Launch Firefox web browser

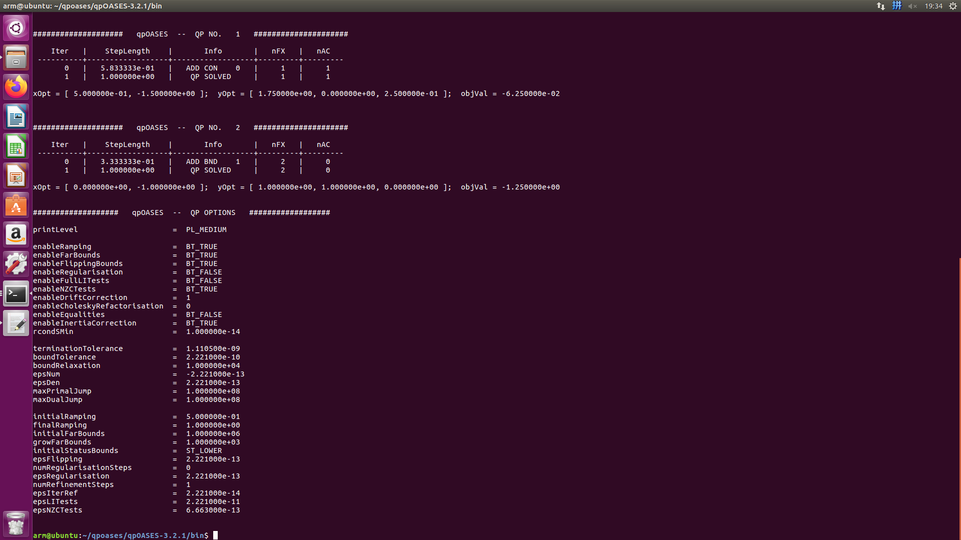click(x=16, y=87)
